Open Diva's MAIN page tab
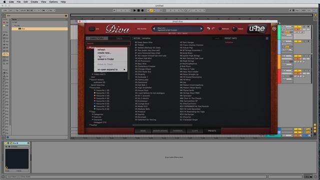Viewport: 320px width, 180px height. pos(143,131)
